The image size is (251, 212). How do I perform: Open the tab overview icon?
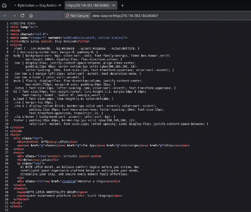pyautogui.click(x=4, y=5)
